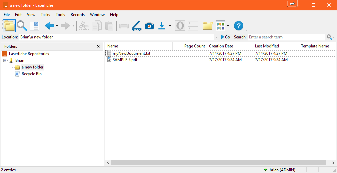Click the view thumbnails grid icon
The height and width of the screenshot is (173, 337).
click(x=220, y=26)
